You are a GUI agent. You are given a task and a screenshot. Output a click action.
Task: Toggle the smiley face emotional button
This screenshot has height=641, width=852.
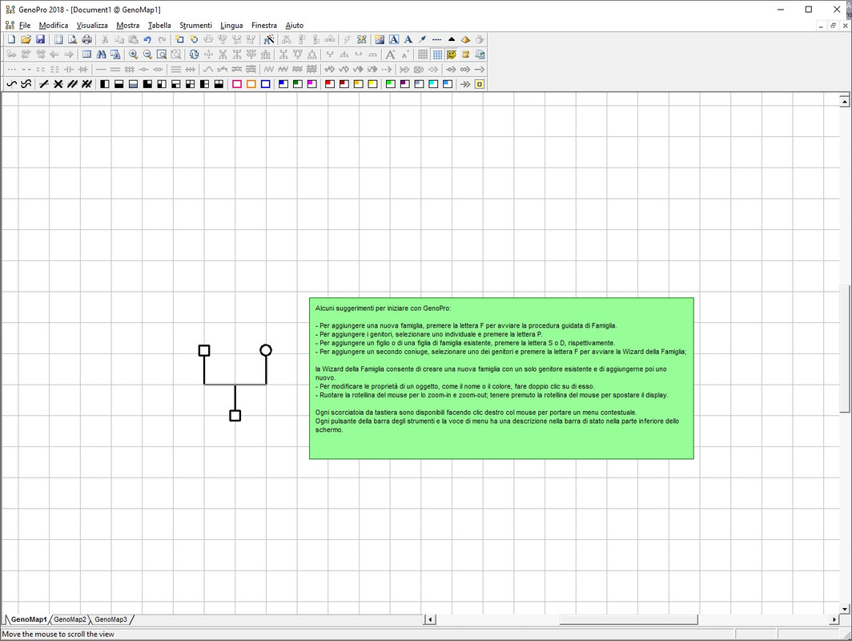(451, 54)
